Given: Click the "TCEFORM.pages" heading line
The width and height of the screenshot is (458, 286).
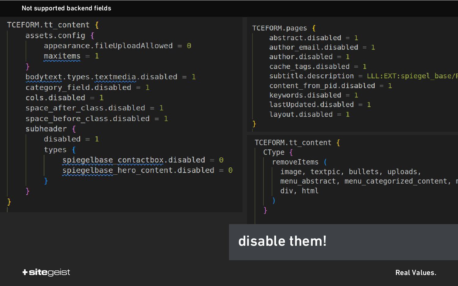Looking at the screenshot, I should coord(279,28).
